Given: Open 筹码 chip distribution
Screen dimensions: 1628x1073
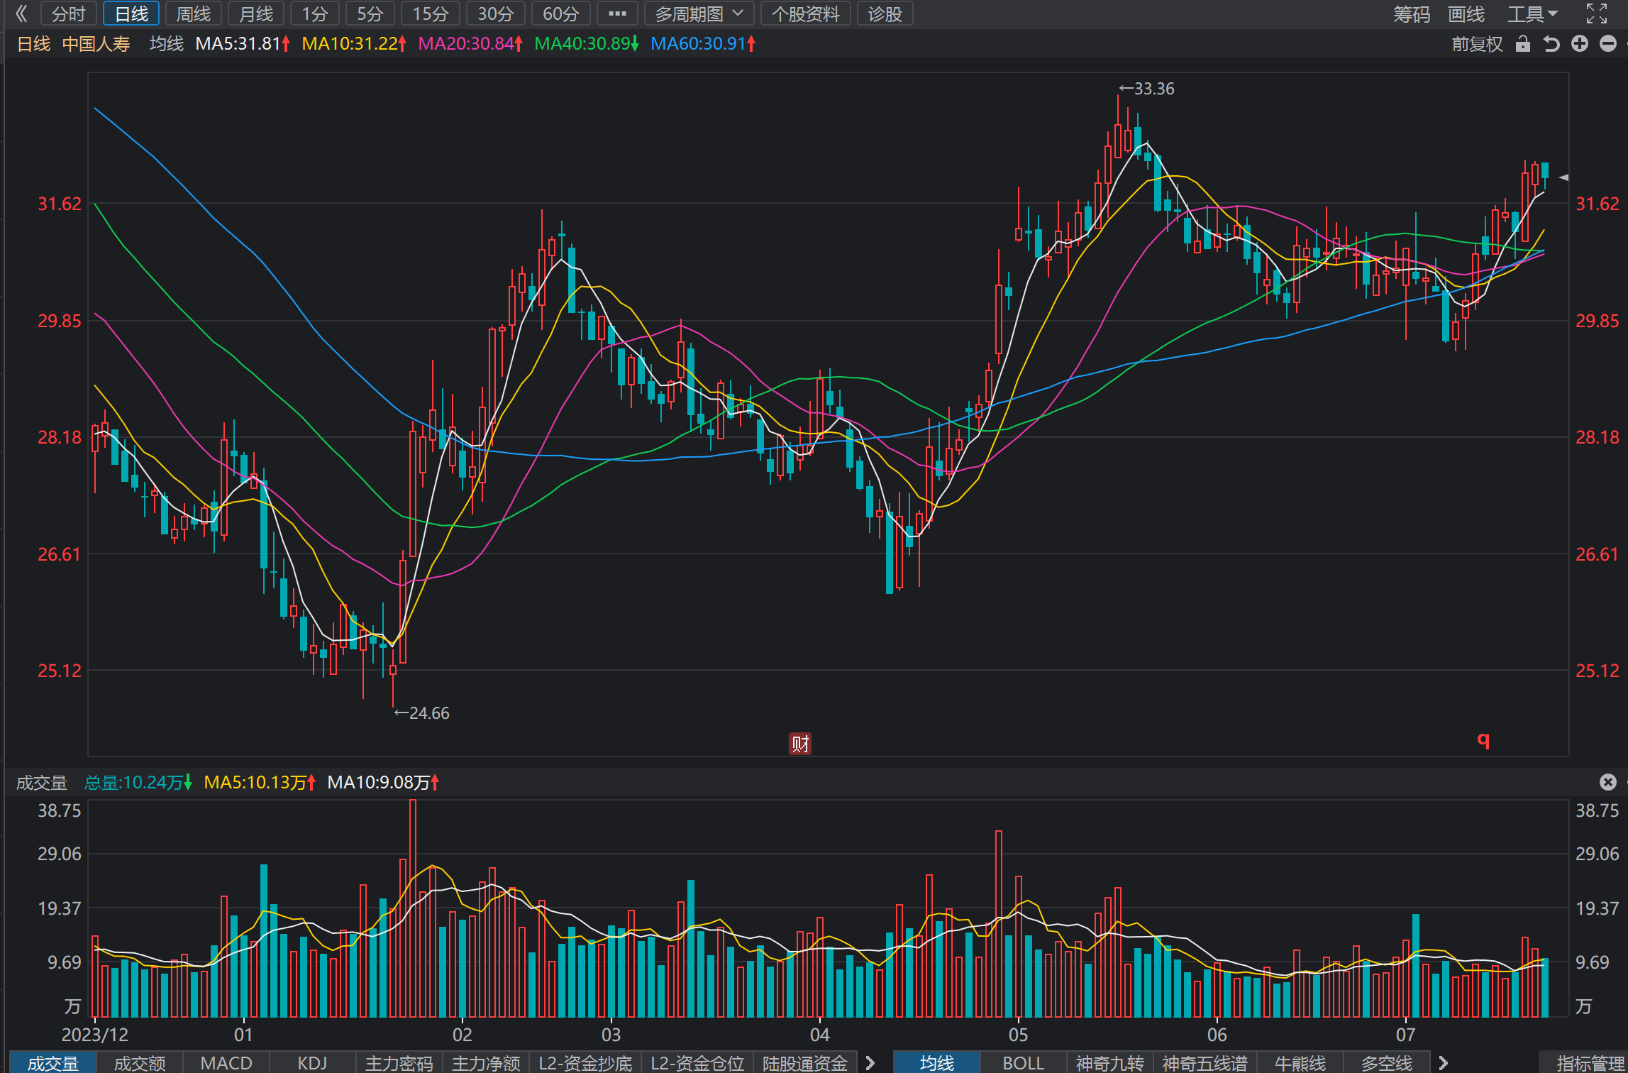Looking at the screenshot, I should point(1412,13).
